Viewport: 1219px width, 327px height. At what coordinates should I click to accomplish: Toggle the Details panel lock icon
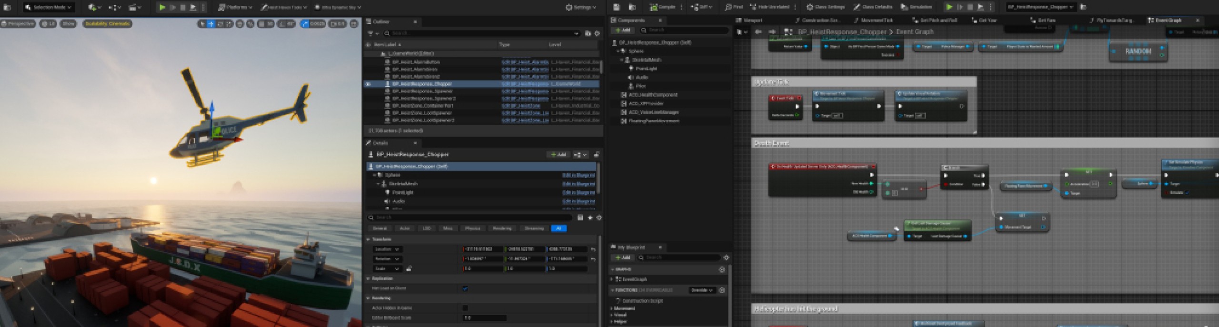596,155
